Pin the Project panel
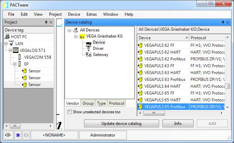This screenshot has width=234, height=143. point(46,22)
